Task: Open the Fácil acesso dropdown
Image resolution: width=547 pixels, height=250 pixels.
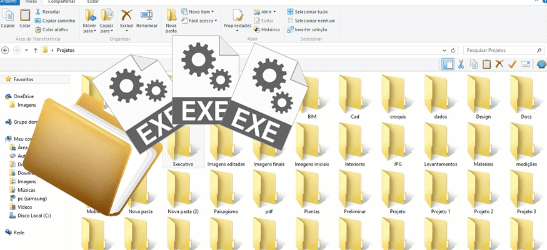Action: (199, 21)
